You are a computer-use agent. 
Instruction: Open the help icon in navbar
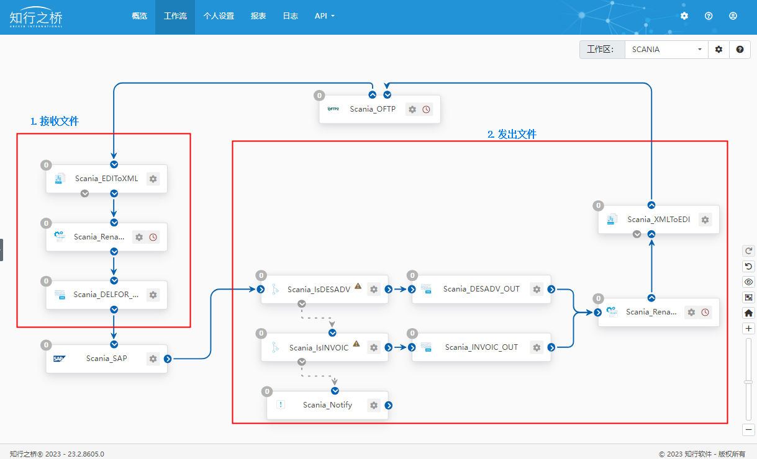coord(709,16)
